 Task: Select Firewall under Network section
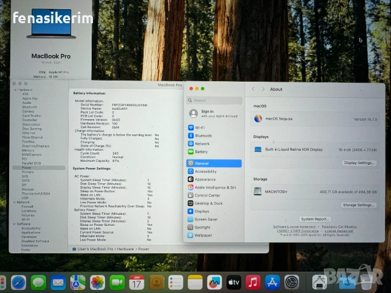27,206
